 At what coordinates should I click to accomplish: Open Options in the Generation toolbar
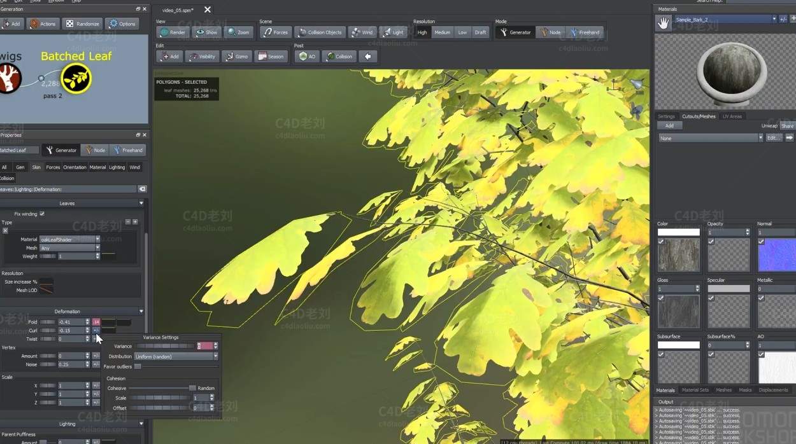click(x=122, y=24)
